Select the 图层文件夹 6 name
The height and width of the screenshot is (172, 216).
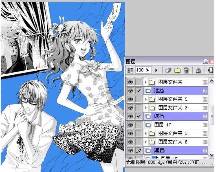(173, 142)
